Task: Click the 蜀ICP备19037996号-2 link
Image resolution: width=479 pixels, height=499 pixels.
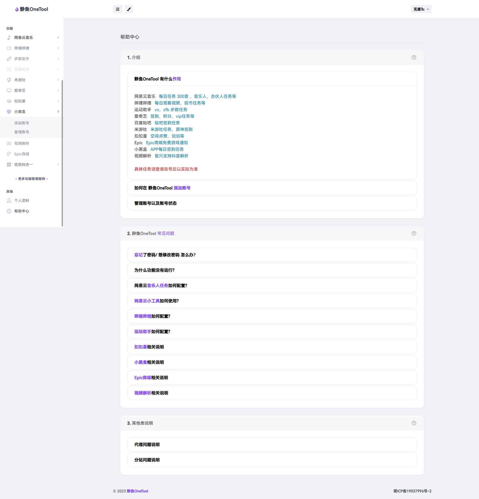Action: (412, 491)
